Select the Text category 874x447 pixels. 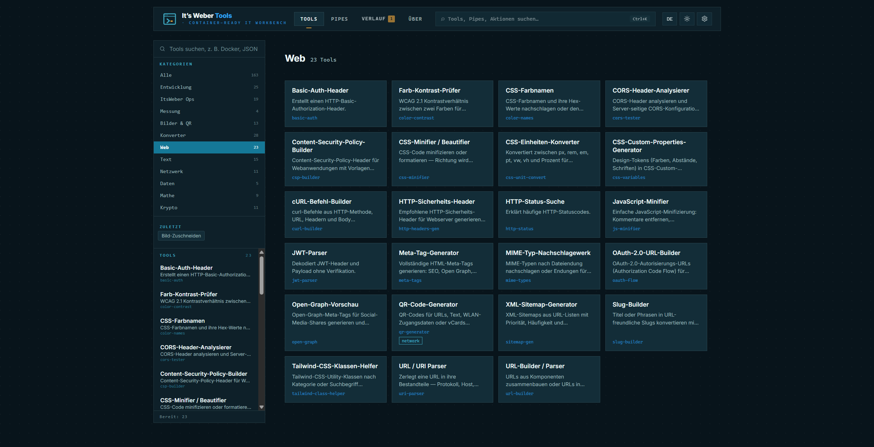pos(209,159)
